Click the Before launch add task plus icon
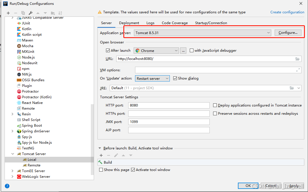This screenshot has height=192, width=308. (x=101, y=155)
